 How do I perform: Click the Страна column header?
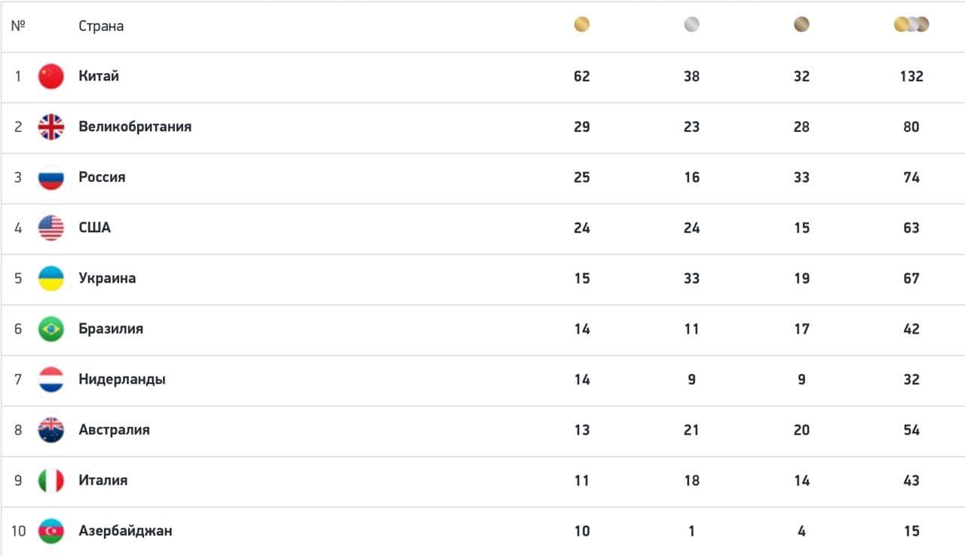pyautogui.click(x=101, y=26)
